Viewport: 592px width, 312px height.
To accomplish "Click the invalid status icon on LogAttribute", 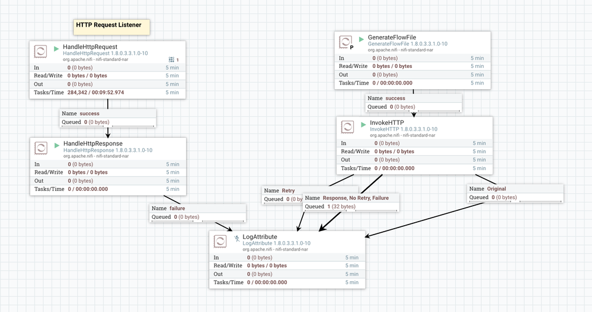I will pyautogui.click(x=236, y=238).
